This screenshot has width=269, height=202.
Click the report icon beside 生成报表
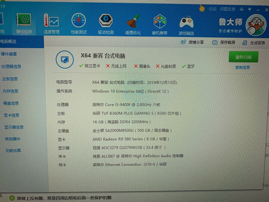(244, 43)
